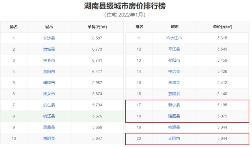
Task: Click the price value 5,459
Action: point(222,60)
